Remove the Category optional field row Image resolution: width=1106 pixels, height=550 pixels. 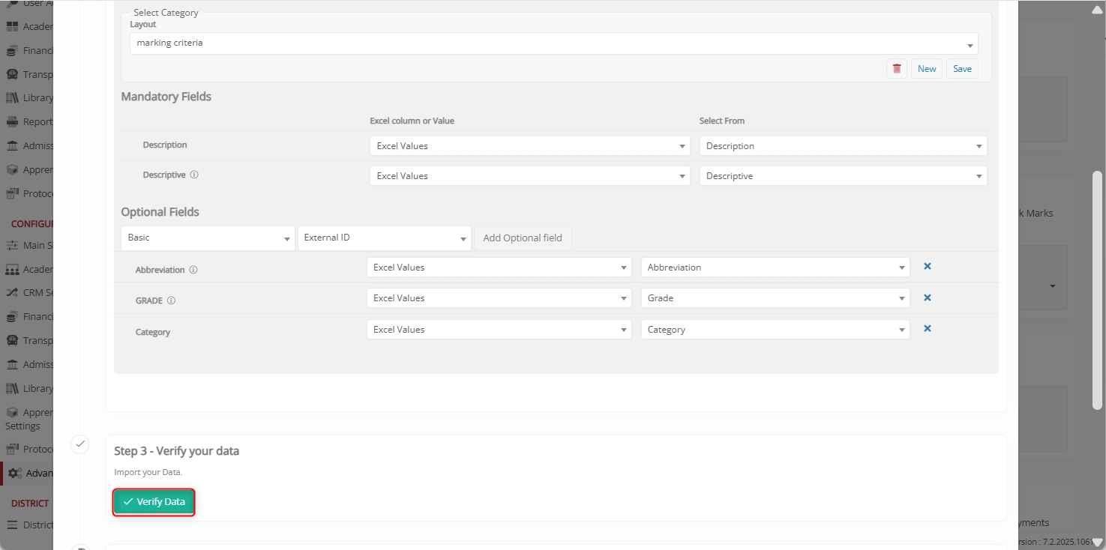(927, 329)
